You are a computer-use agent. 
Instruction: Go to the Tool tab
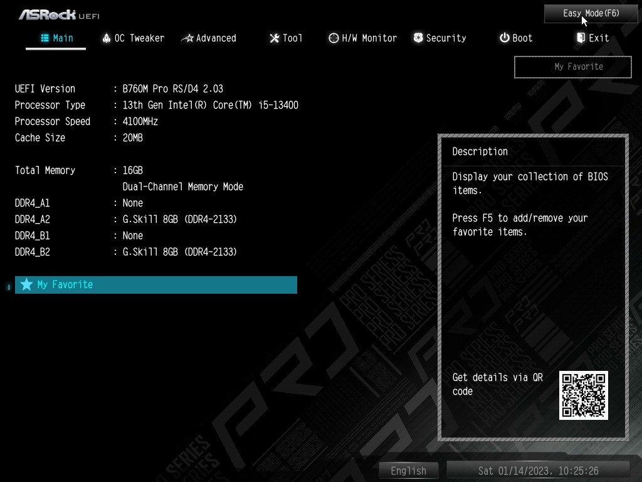point(286,38)
